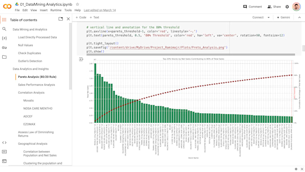Select Pareto Analysis (80/20 Rule) entry
This screenshot has height=172, width=305.
point(37,77)
